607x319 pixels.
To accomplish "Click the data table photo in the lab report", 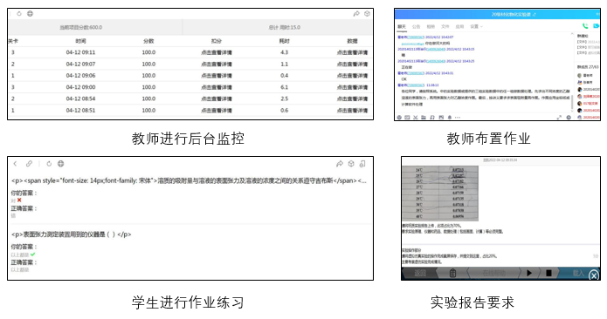I will pyautogui.click(x=440, y=193).
